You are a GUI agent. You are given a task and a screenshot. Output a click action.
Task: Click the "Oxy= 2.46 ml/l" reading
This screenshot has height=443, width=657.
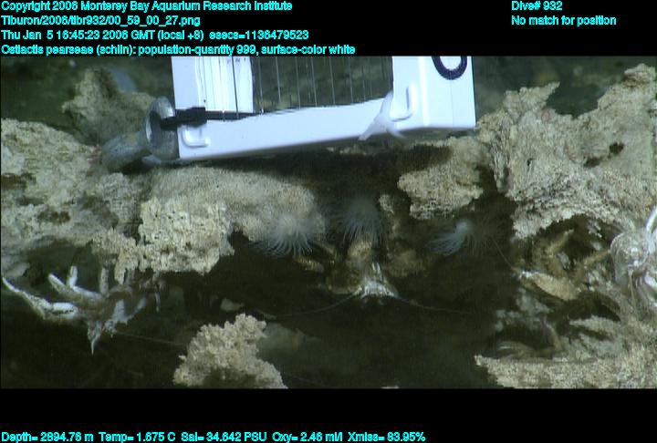pyautogui.click(x=308, y=438)
